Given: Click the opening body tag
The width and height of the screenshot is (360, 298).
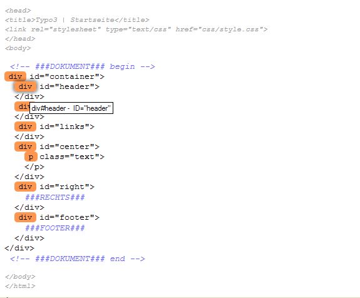Looking at the screenshot, I should coord(18,48).
